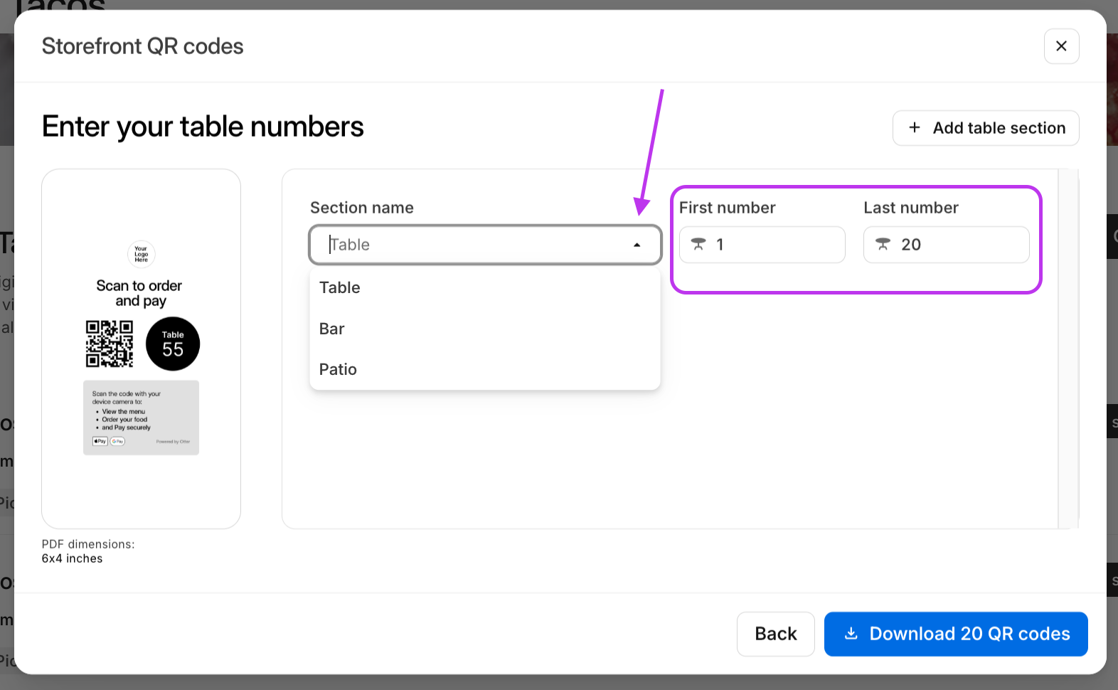Click the Your Logo Here placeholder
This screenshot has width=1118, height=690.
[142, 254]
